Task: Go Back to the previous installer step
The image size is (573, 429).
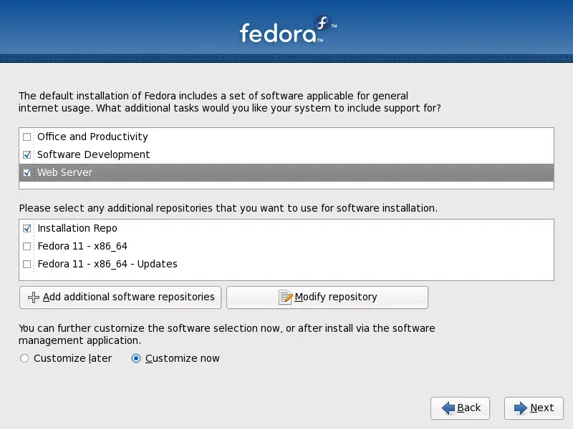Action: 460,408
